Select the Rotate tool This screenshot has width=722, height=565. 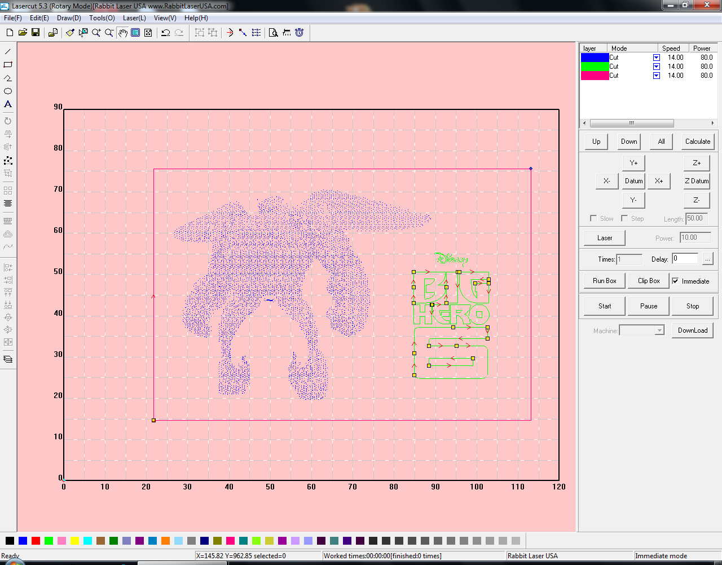point(8,121)
